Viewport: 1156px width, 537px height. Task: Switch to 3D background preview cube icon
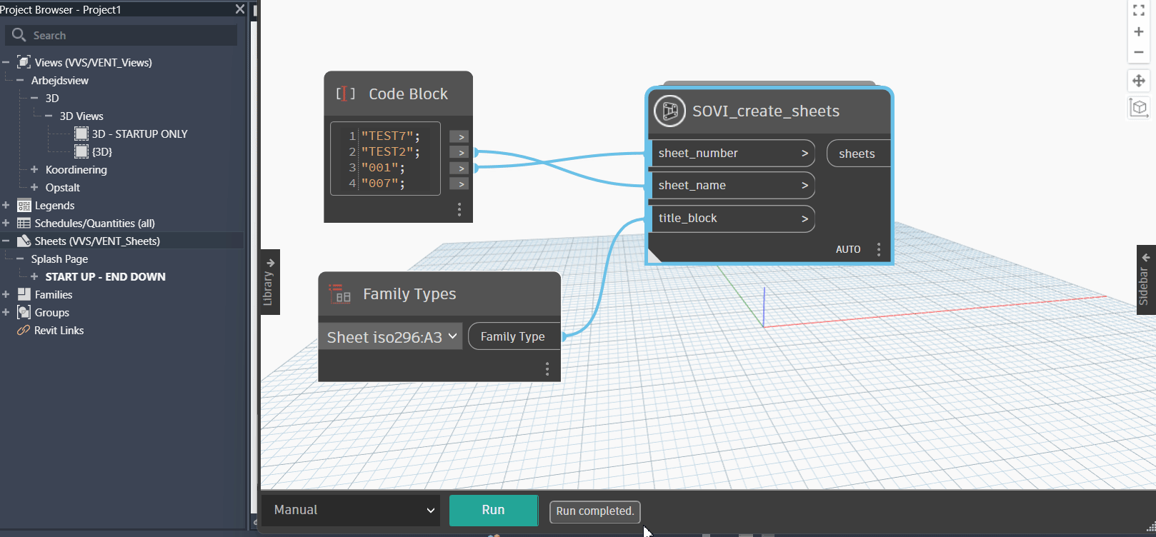tap(1139, 108)
